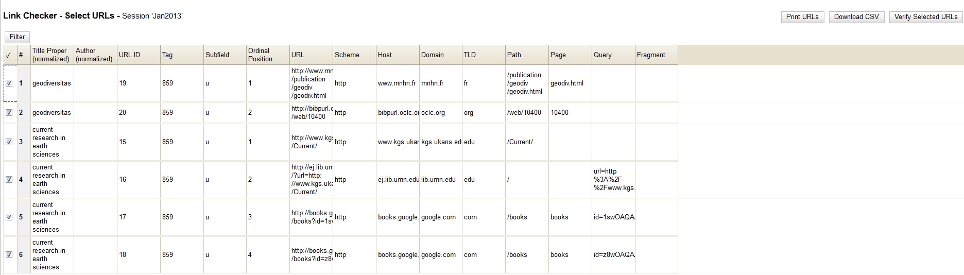The height and width of the screenshot is (275, 964).
Task: Sort by Title Proper (normalized) header
Action: click(52, 55)
